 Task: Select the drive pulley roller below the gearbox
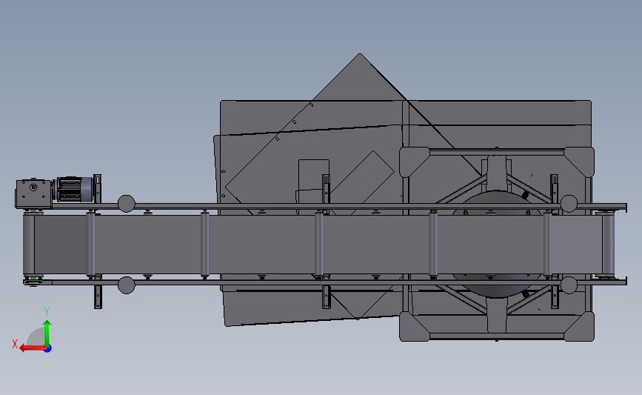coord(29,245)
